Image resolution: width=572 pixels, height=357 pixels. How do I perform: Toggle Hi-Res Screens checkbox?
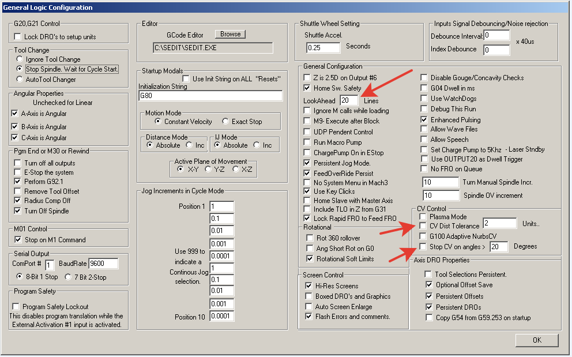[x=308, y=285]
